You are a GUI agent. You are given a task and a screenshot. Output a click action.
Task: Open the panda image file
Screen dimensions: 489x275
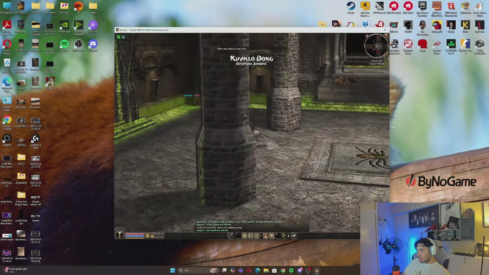click(x=21, y=82)
